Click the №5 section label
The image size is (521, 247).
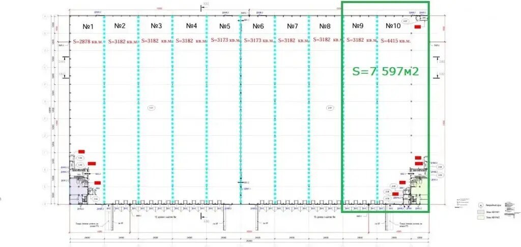tap(225, 26)
